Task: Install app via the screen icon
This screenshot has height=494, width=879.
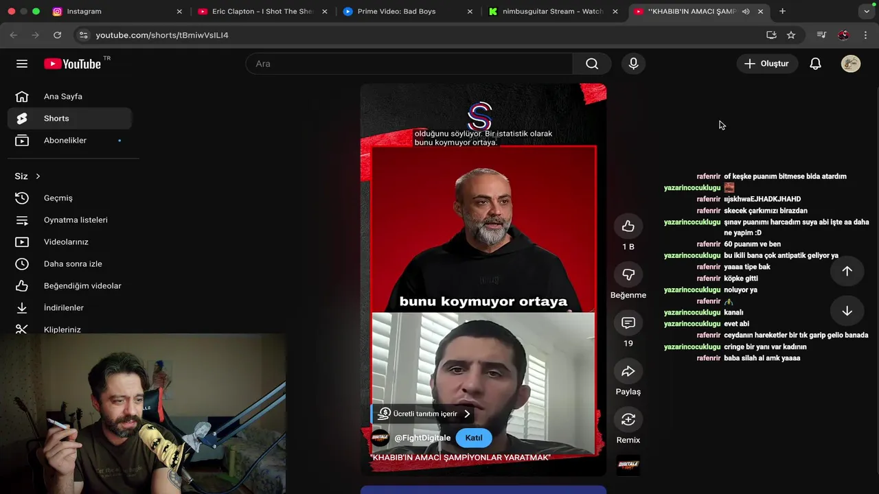Action: coord(771,35)
